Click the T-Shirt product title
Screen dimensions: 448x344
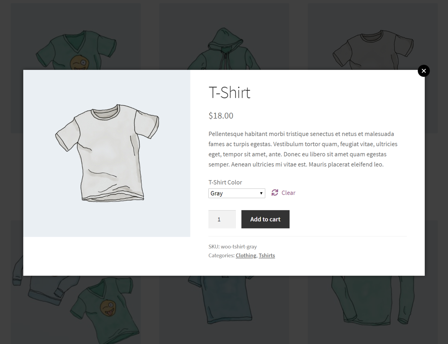[x=229, y=92]
